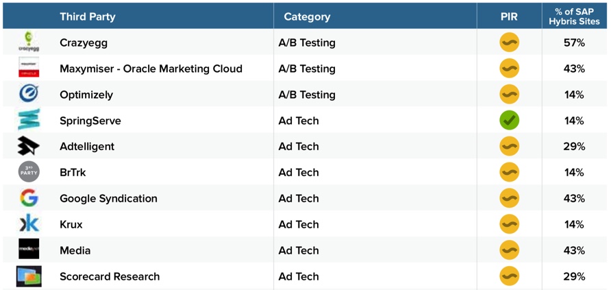Click the Optimizely logo icon
Image resolution: width=611 pixels, height=290 pixels.
[x=29, y=94]
